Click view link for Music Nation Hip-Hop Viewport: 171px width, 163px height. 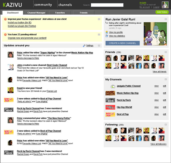coord(156,93)
